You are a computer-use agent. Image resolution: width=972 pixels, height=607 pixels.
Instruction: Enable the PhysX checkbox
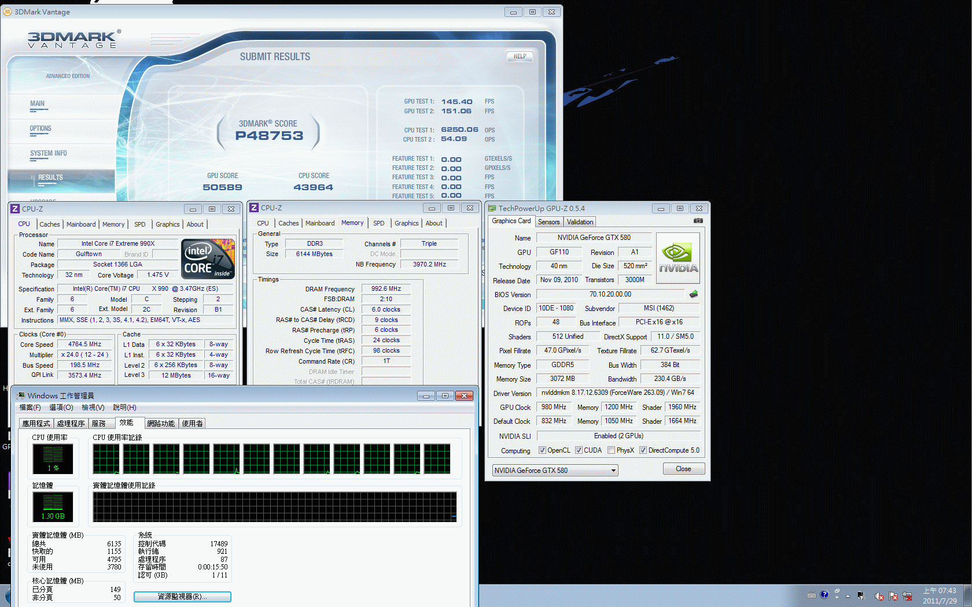(x=611, y=450)
